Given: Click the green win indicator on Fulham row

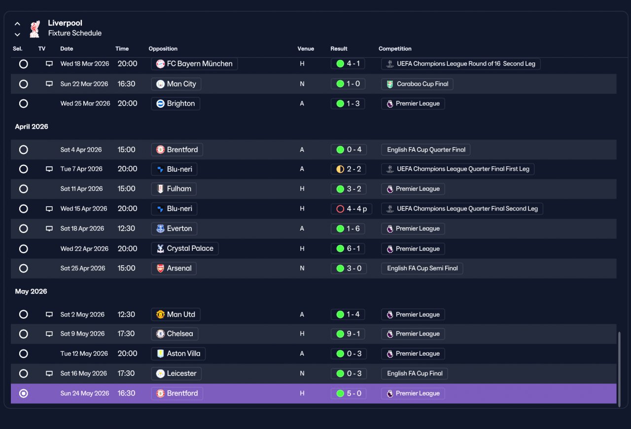Looking at the screenshot, I should click(x=340, y=189).
